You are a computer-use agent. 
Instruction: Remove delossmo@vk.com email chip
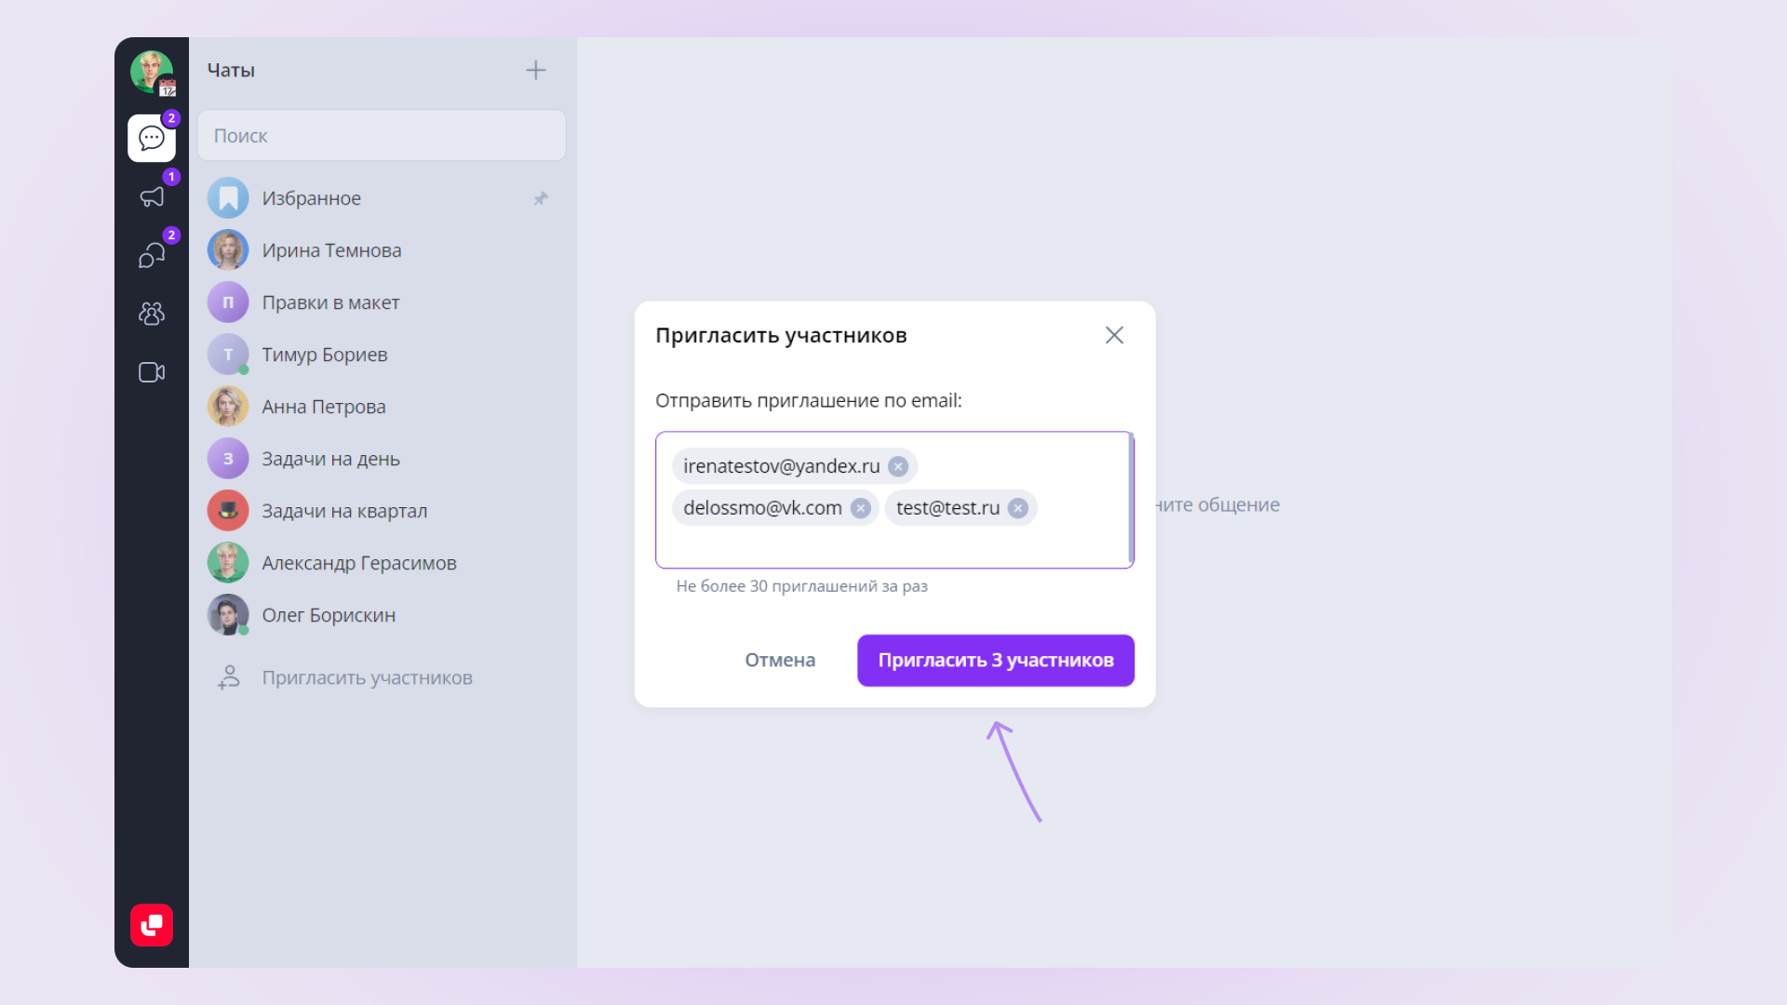pos(861,508)
